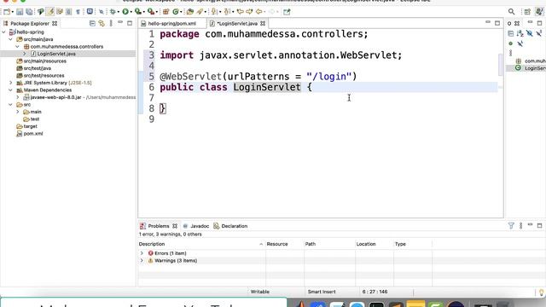
Task: Expand the main folder under src
Action: [x=17, y=112]
